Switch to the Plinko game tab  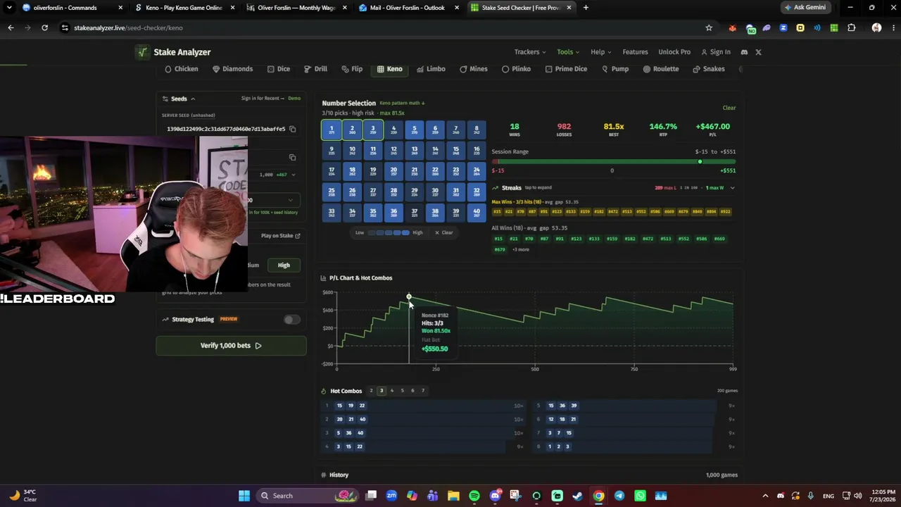[x=516, y=69]
